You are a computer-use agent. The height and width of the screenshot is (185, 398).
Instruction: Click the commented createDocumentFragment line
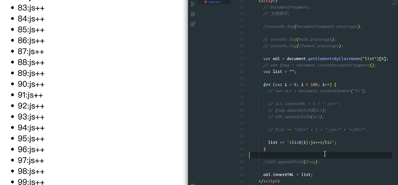coord(320,65)
